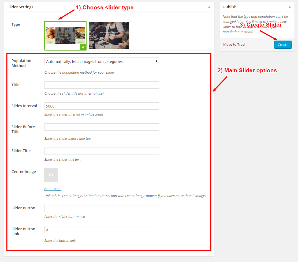Image resolution: width=298 pixels, height=262 pixels.
Task: Click the green checkmark on selected type
Action: 83,47
